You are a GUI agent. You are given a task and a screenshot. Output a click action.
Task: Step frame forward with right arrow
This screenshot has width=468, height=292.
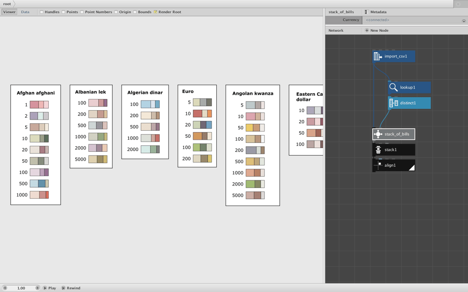(x=37, y=288)
